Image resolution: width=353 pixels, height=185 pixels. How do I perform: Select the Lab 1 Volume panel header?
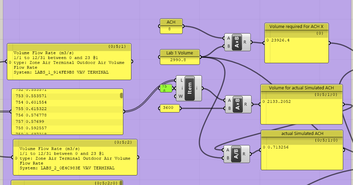[x=180, y=53]
